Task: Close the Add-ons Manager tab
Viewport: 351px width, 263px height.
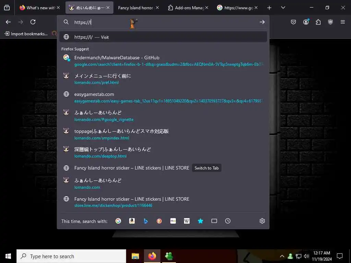Action: click(207, 8)
